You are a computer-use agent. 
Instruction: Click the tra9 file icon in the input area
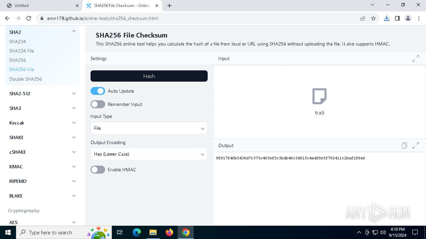319,96
